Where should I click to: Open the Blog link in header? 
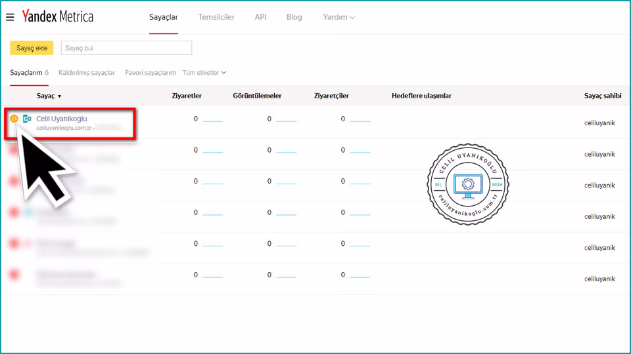(294, 17)
